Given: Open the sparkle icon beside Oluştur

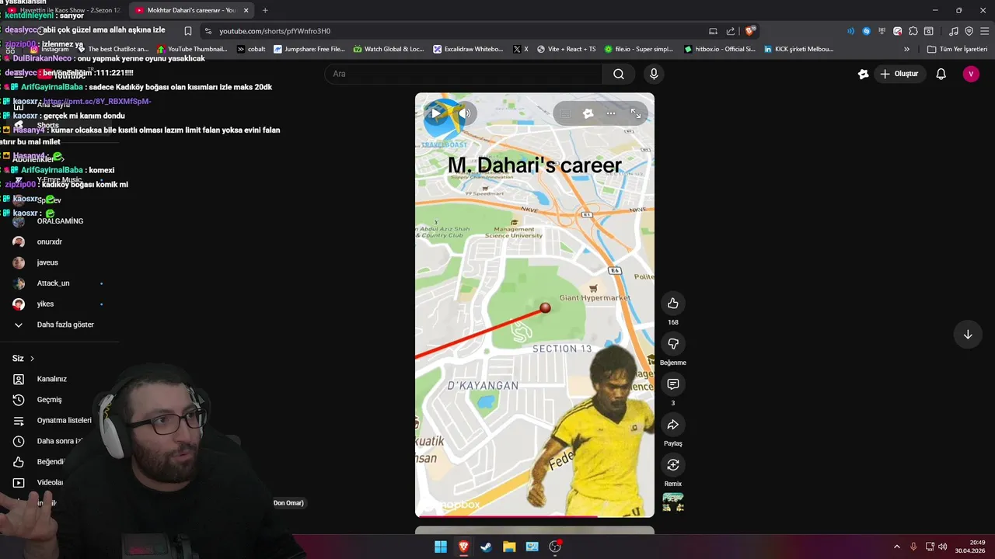Looking at the screenshot, I should (863, 74).
